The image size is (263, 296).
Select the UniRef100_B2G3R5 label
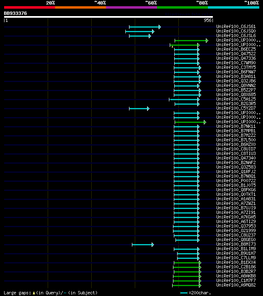pyautogui.click(x=236, y=103)
